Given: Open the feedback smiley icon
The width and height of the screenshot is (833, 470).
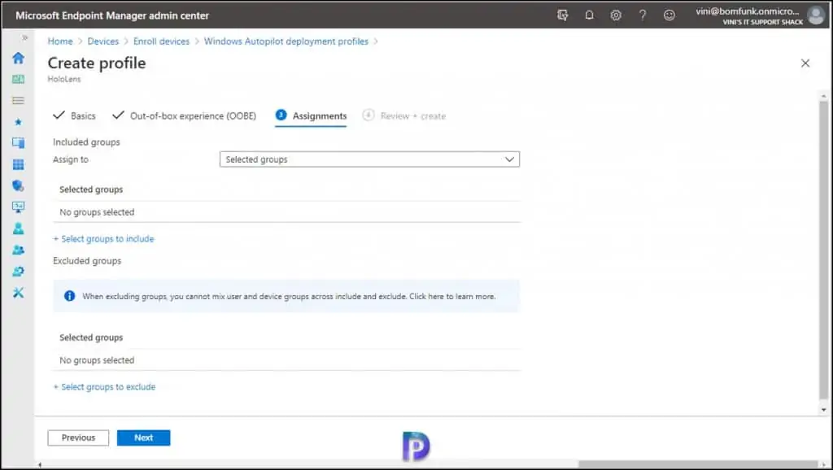Looking at the screenshot, I should (669, 15).
